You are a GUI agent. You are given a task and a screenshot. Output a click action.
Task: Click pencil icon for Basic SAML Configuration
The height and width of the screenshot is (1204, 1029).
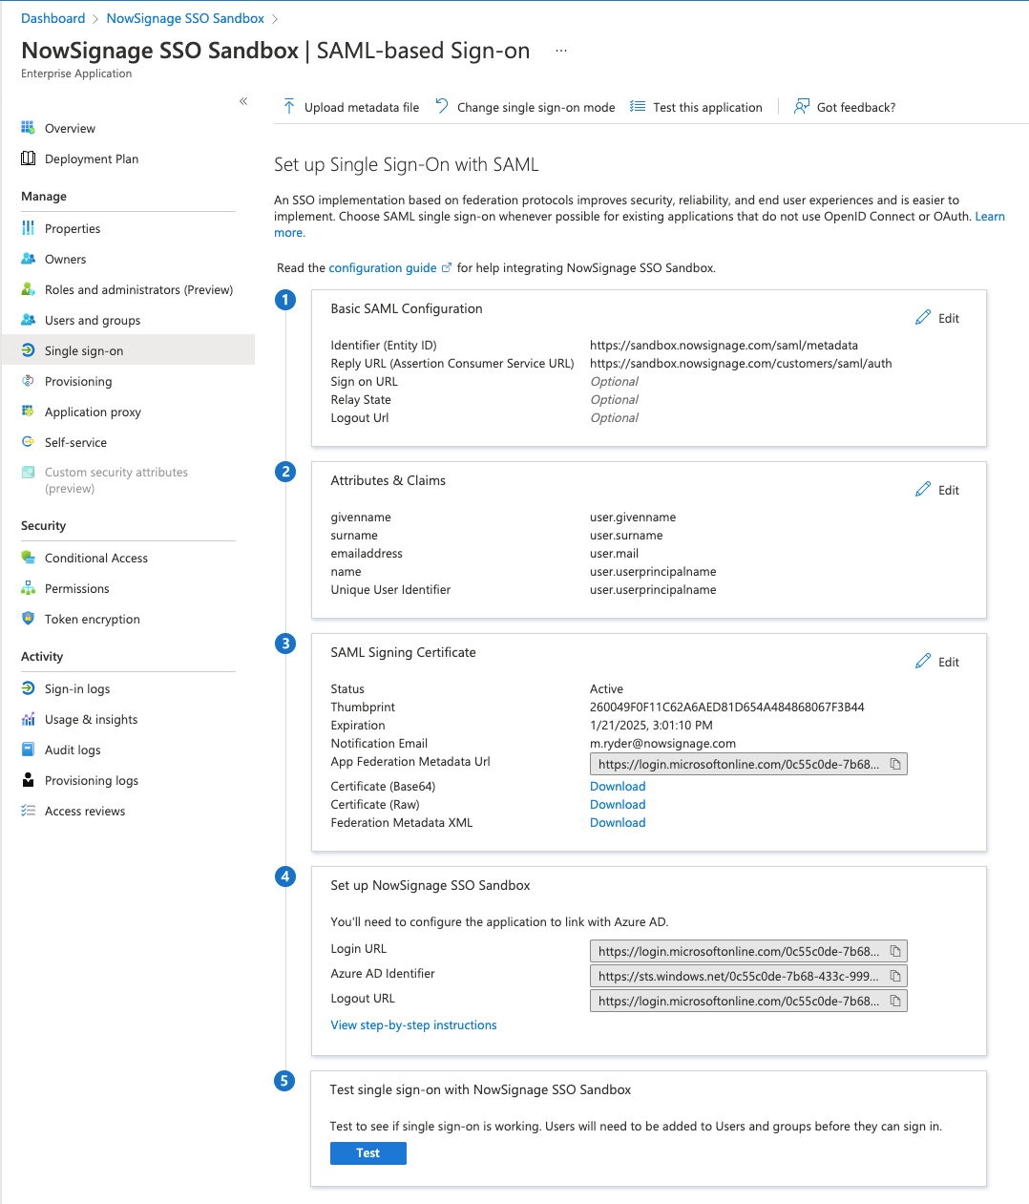click(x=923, y=318)
